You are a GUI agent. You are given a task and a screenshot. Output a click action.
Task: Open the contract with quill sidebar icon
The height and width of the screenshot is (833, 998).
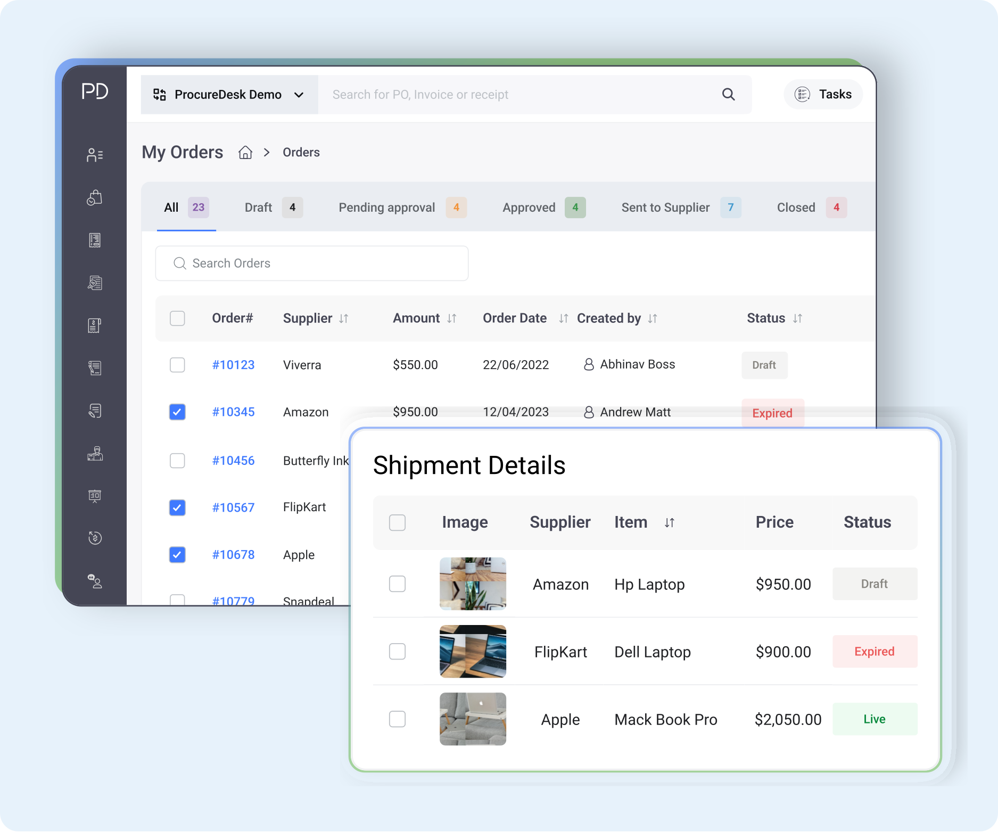95,368
